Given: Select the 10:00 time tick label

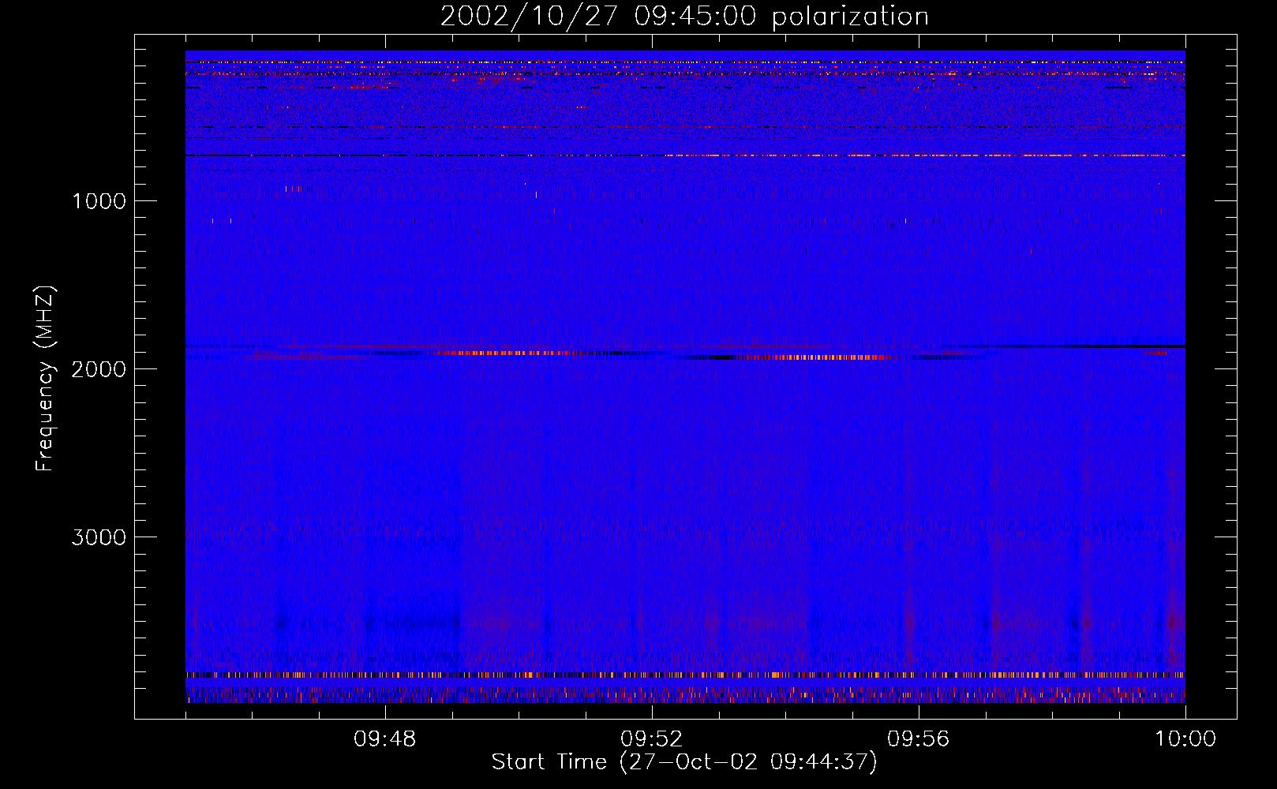Looking at the screenshot, I should click(x=1185, y=739).
